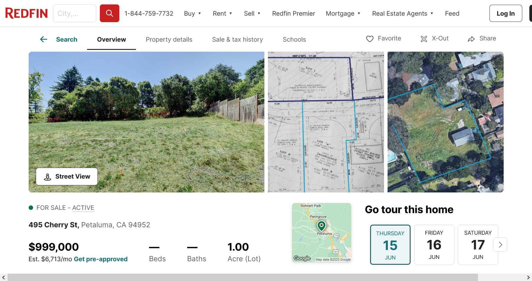Click the Log In button
Image resolution: width=532 pixels, height=281 pixels.
tap(505, 14)
